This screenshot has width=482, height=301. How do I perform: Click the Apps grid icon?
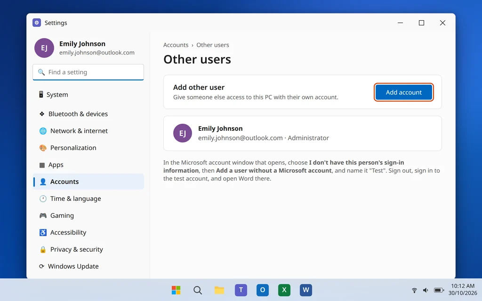pos(42,165)
